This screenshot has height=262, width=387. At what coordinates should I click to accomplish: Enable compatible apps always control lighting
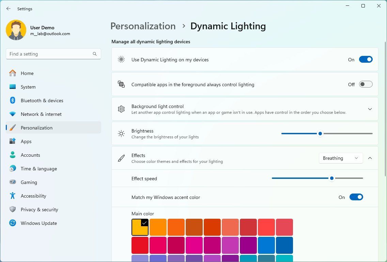click(x=366, y=84)
